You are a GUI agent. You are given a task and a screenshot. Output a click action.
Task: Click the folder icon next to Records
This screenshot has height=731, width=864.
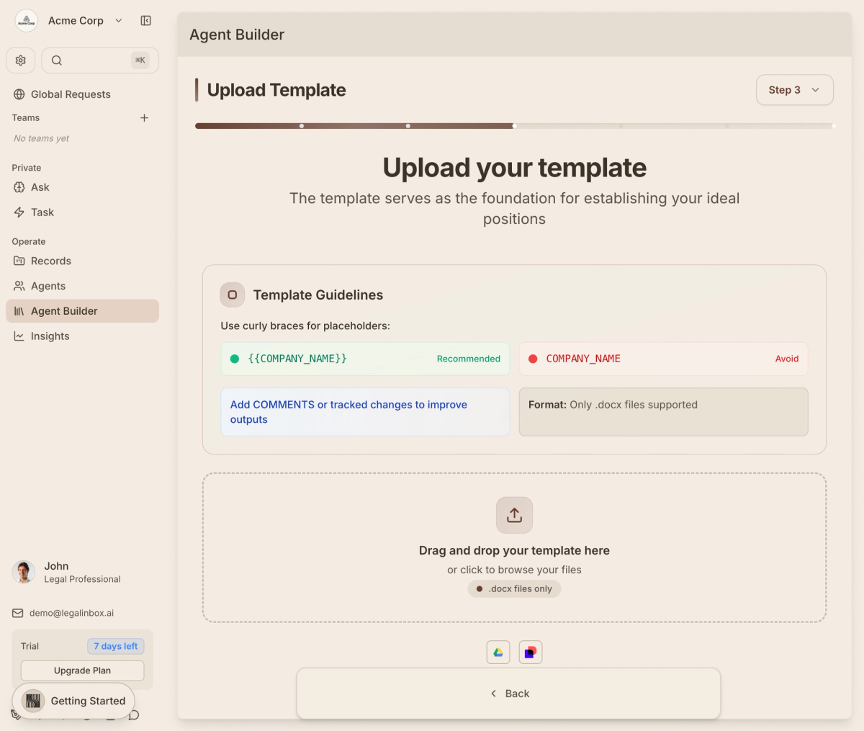(x=19, y=261)
